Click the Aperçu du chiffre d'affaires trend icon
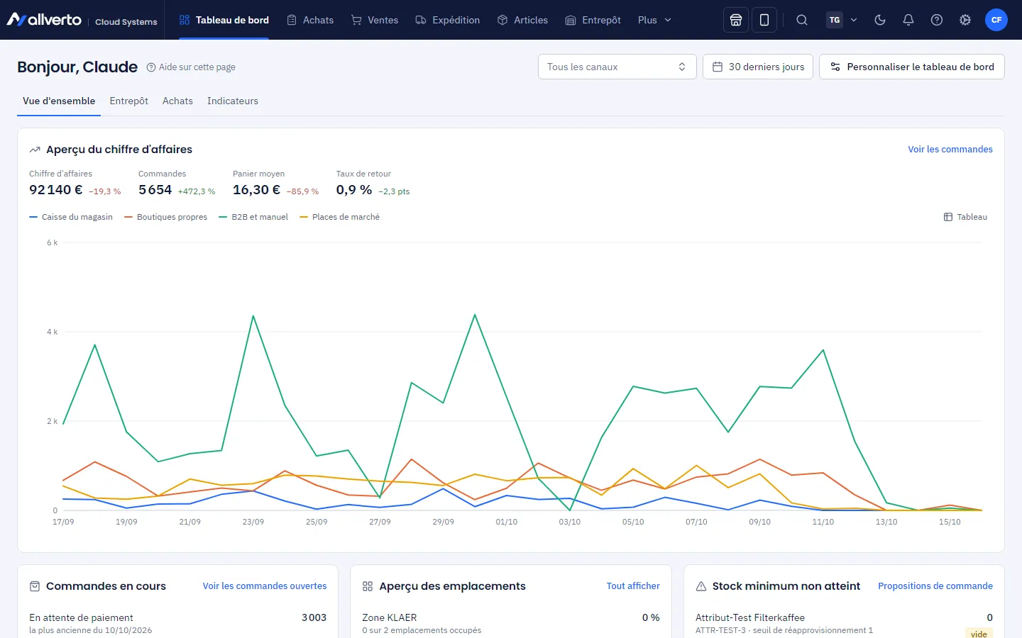Viewport: 1022px width, 638px height. (x=35, y=150)
